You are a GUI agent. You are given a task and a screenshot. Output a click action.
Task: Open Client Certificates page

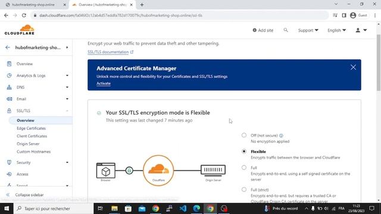point(32,136)
